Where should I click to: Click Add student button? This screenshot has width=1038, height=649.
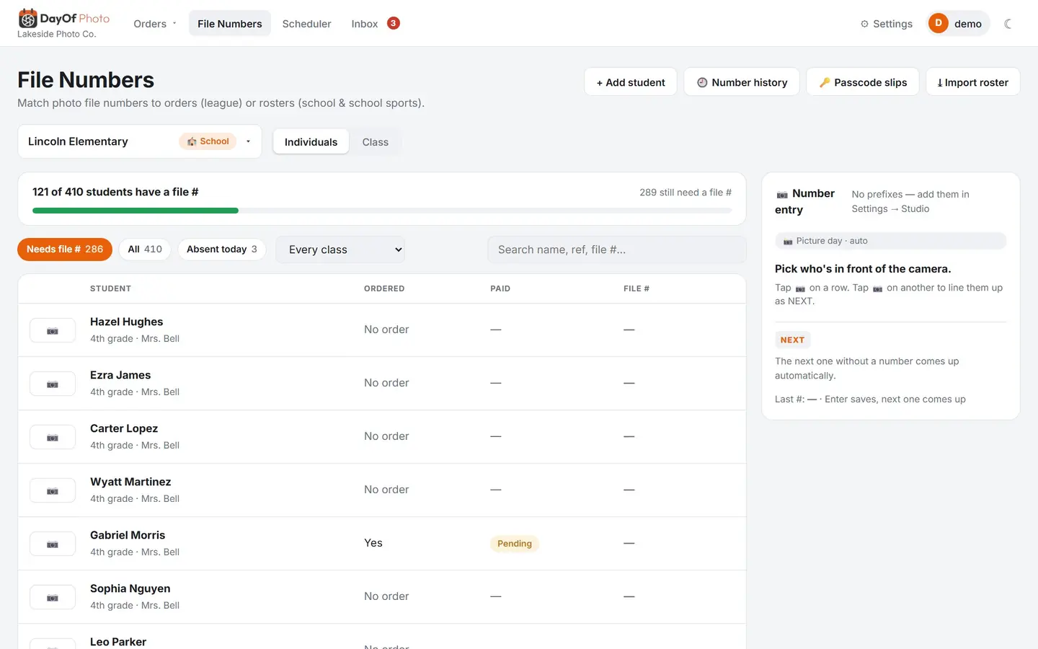[631, 82]
